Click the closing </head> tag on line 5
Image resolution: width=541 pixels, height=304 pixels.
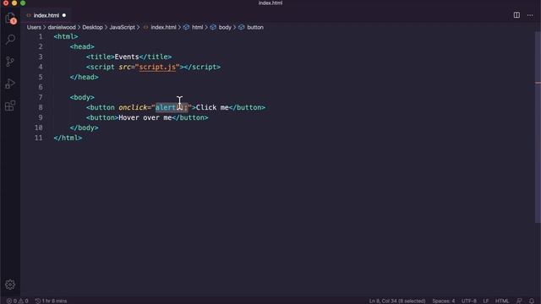(84, 77)
